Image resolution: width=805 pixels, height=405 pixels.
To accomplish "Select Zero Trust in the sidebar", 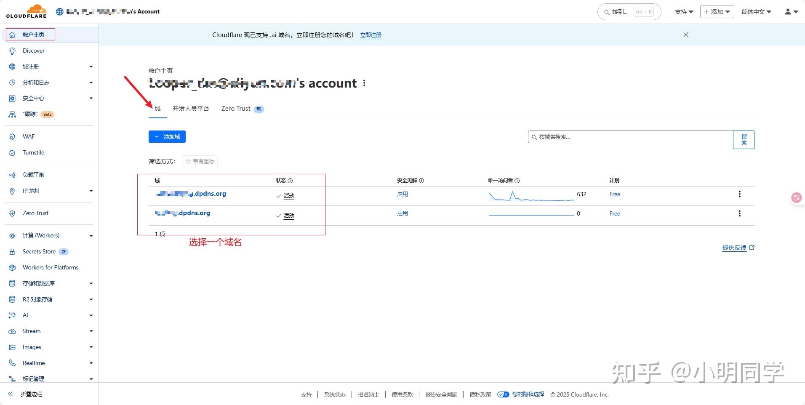I will tap(35, 213).
